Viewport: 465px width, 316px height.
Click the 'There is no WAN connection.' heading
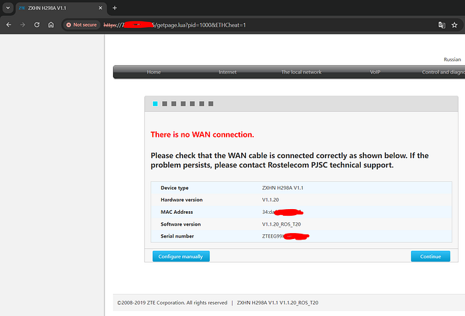coord(202,135)
